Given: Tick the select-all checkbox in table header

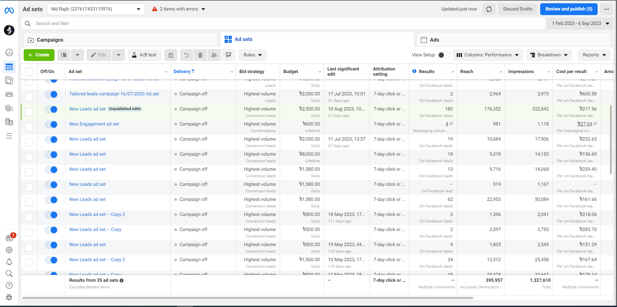Looking at the screenshot, I should click(29, 72).
